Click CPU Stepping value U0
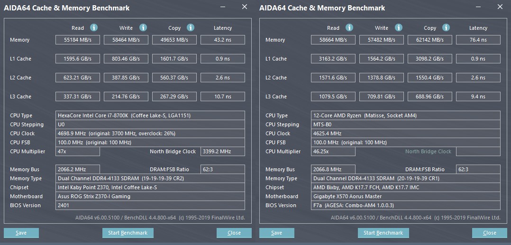This screenshot has height=245, width=511. pyautogui.click(x=150, y=124)
